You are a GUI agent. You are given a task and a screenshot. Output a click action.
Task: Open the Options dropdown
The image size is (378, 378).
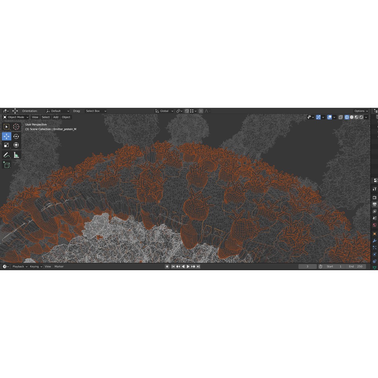[x=361, y=111]
